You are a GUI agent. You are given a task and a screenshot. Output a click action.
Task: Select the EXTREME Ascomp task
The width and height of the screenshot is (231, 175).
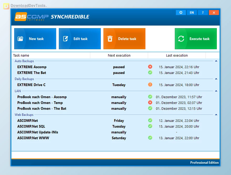coord(115,67)
